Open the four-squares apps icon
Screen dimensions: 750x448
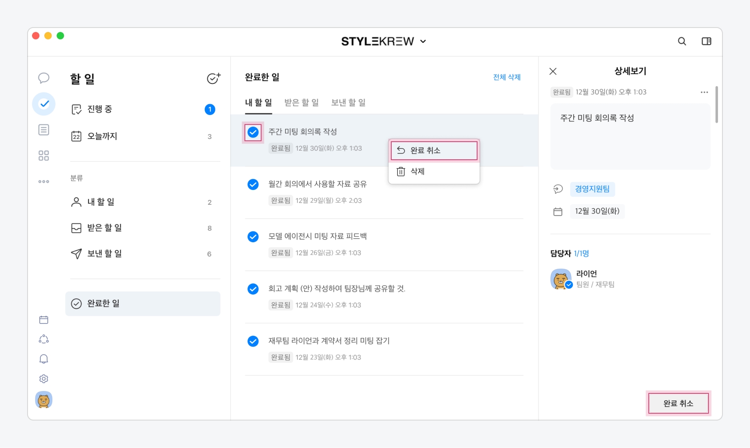pos(44,156)
